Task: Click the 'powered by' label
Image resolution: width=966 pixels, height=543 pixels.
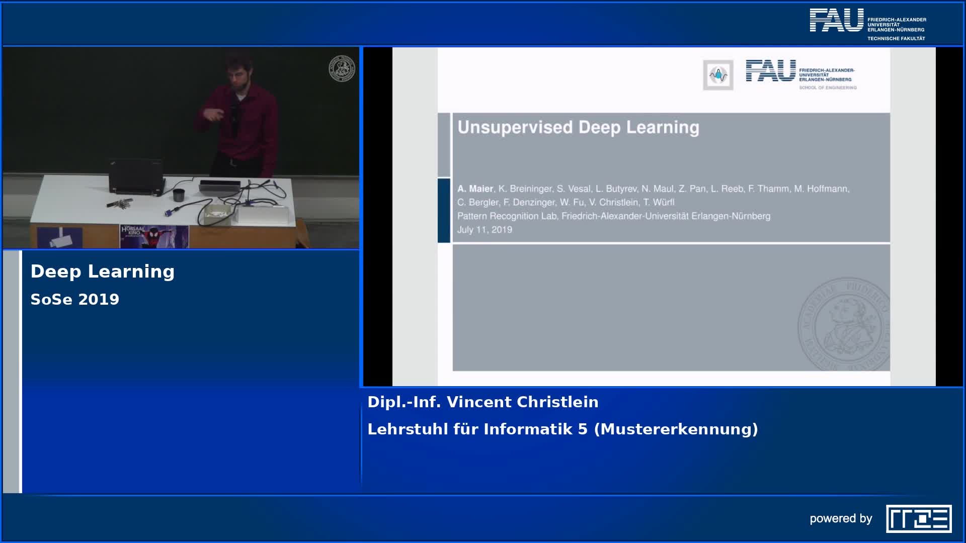Action: pos(840,518)
